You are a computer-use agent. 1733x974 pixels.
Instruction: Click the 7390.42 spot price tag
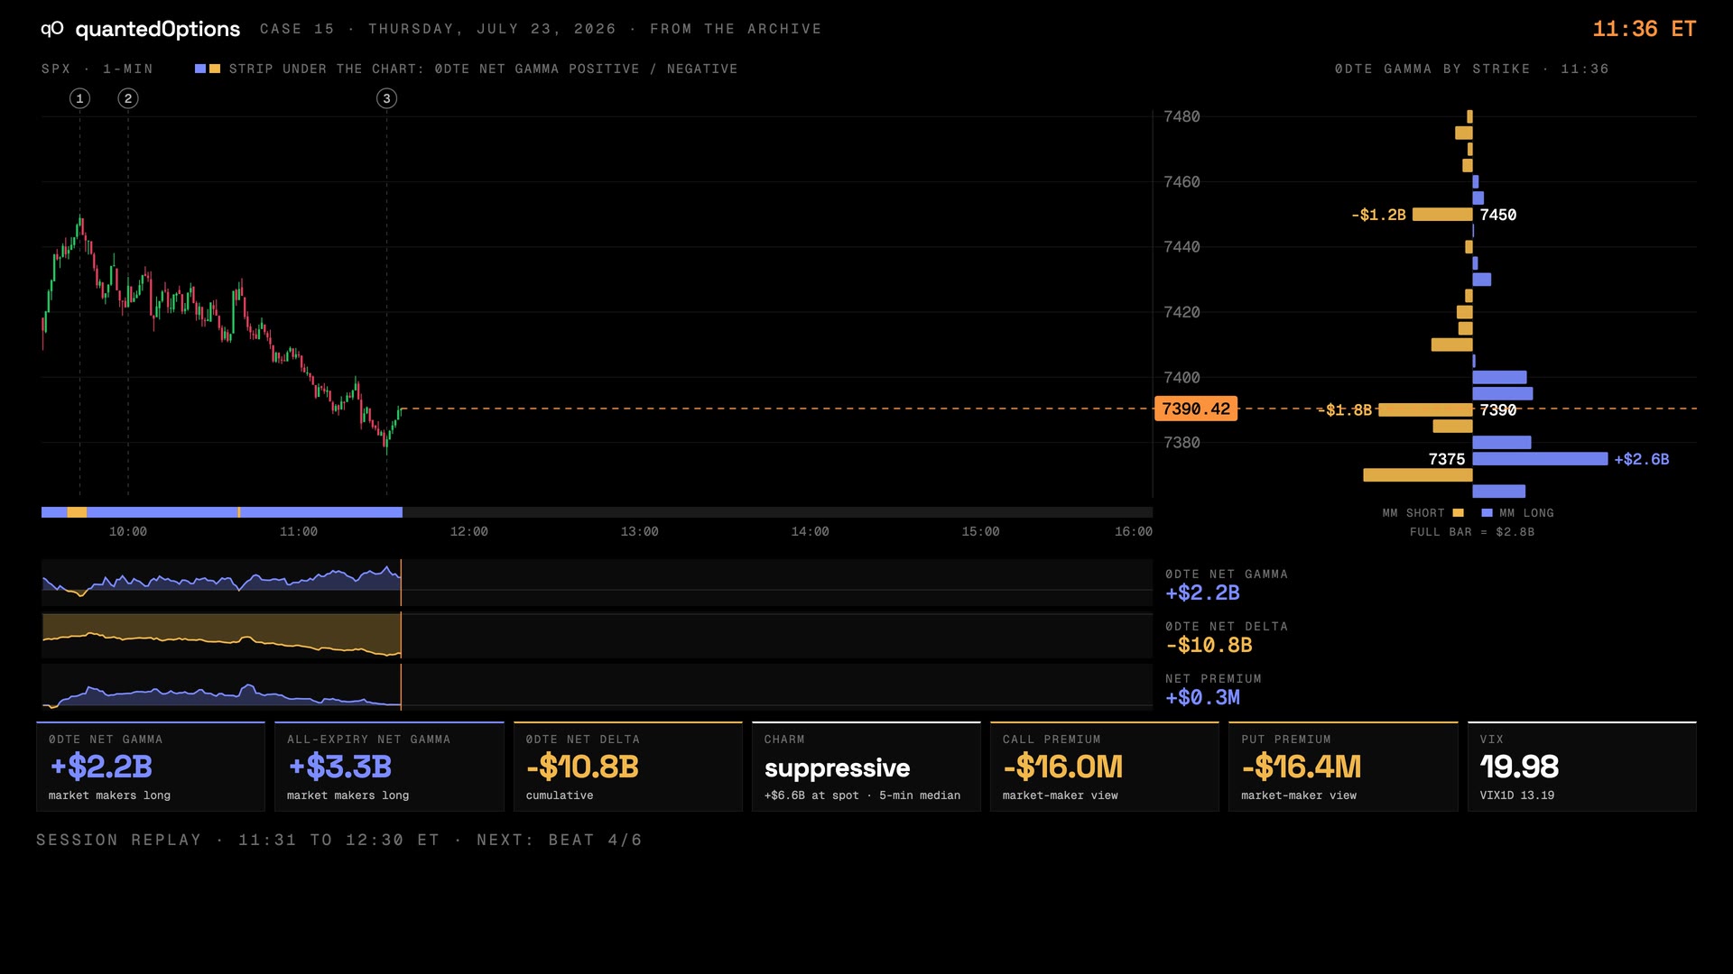1196,409
